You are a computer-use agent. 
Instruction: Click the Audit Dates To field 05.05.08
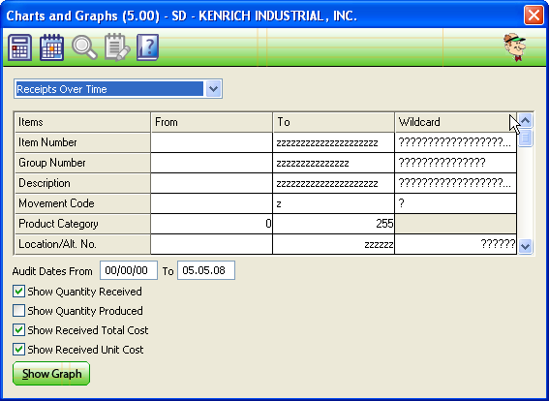(206, 270)
